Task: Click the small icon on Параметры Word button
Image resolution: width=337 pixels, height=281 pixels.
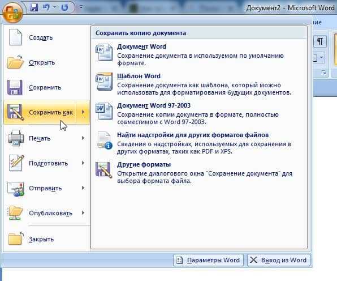Action: point(179,261)
